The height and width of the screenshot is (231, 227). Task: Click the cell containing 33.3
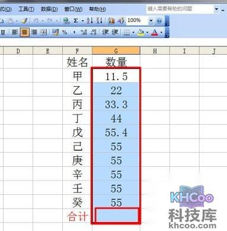pyautogui.click(x=116, y=104)
